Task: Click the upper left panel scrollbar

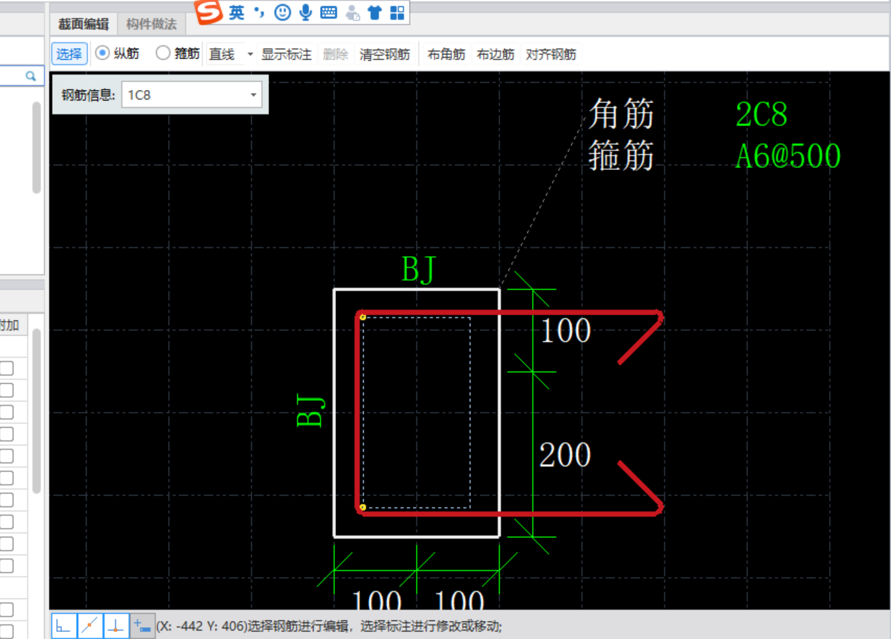Action: [36, 148]
